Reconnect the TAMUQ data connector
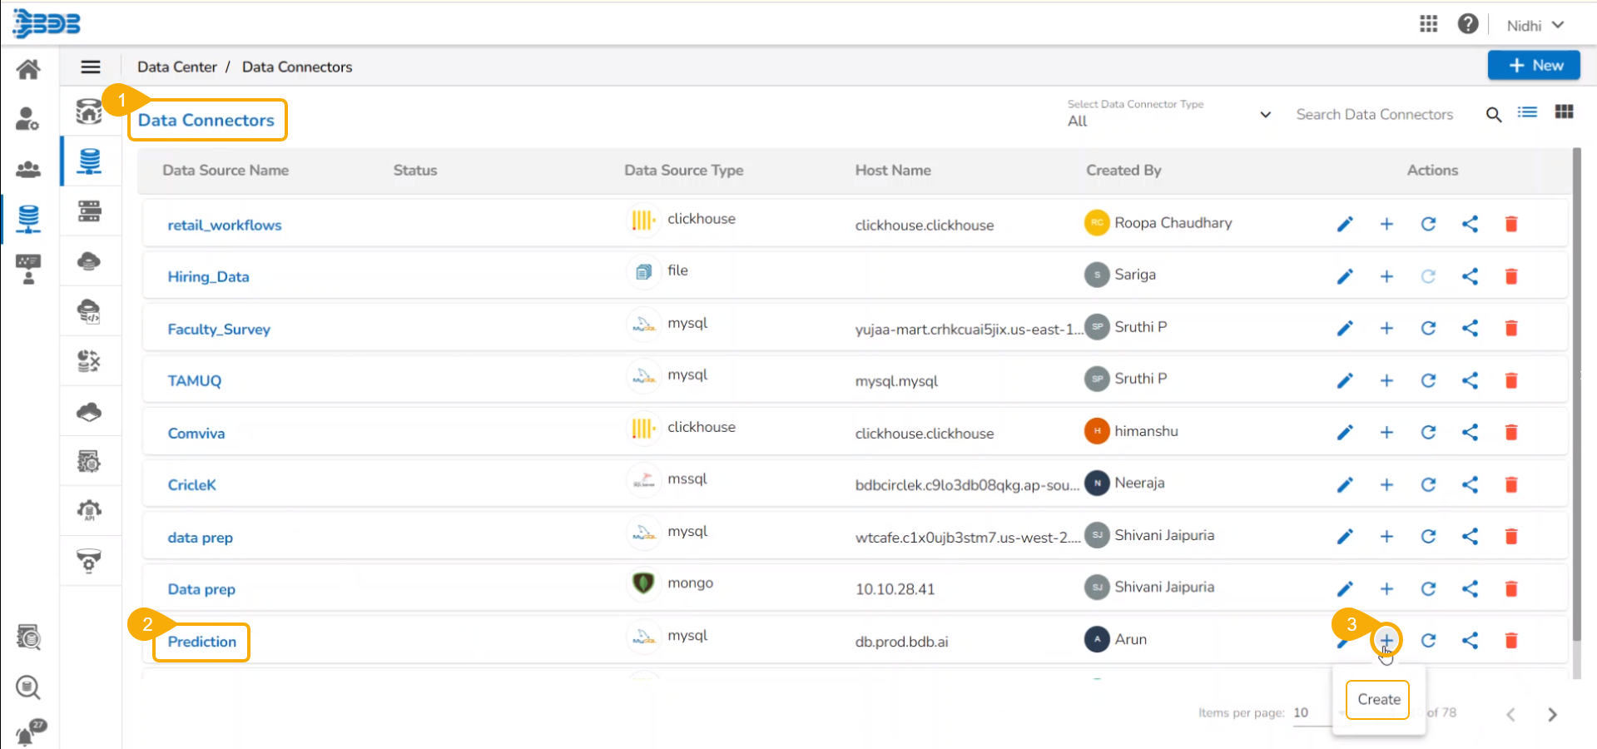The image size is (1597, 749). (x=1428, y=380)
